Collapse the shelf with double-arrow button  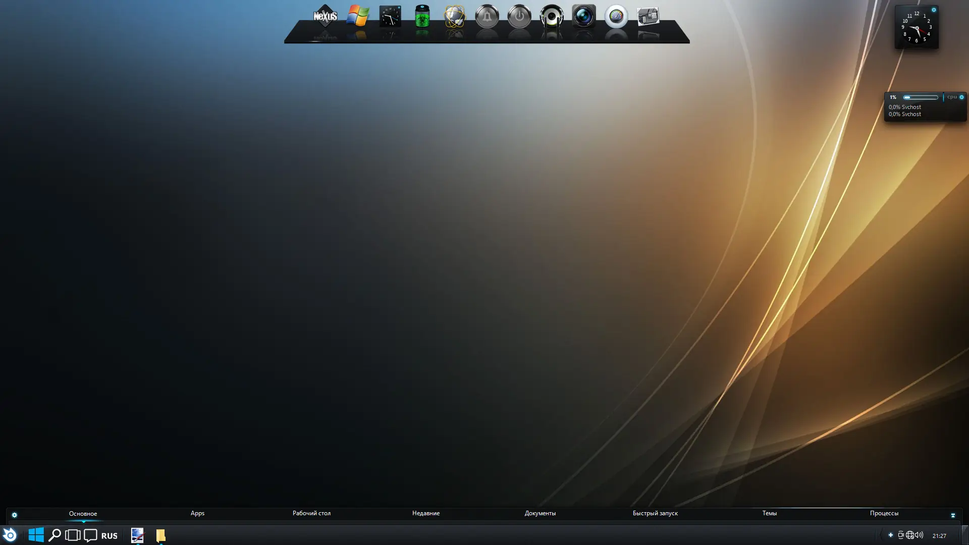coord(953,515)
